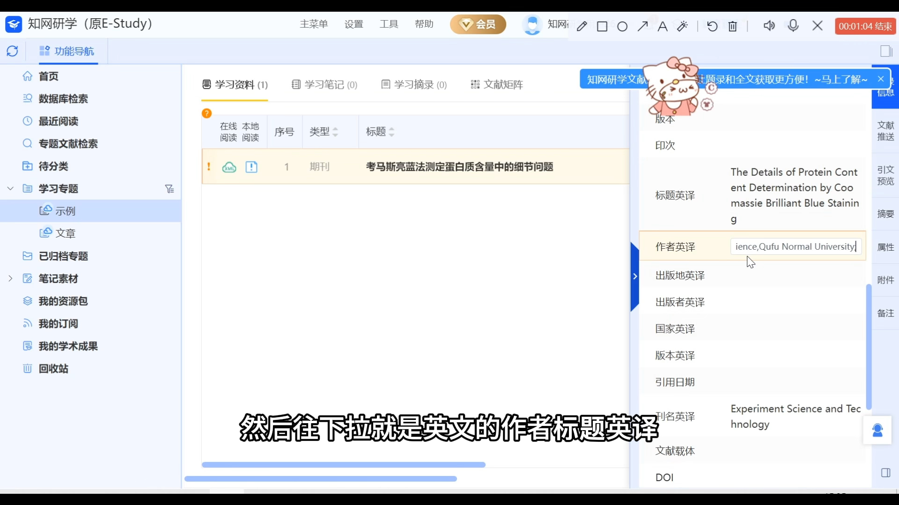The height and width of the screenshot is (505, 899).
Task: Click the table horizontal scrollbar
Action: coord(343,465)
